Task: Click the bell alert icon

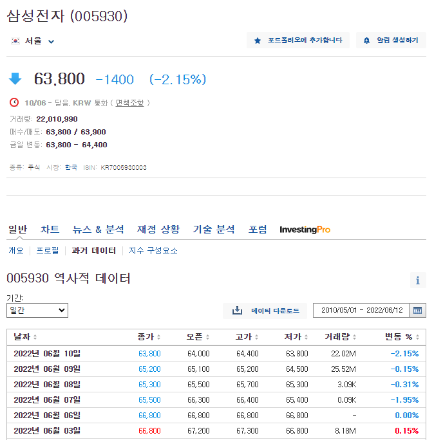Action: 366,41
